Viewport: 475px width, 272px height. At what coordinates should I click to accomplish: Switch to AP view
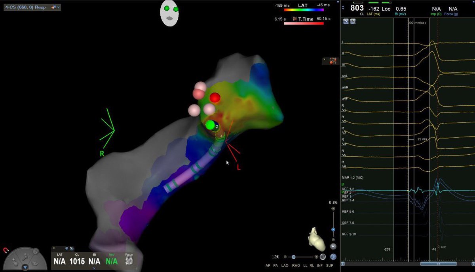coord(268,266)
